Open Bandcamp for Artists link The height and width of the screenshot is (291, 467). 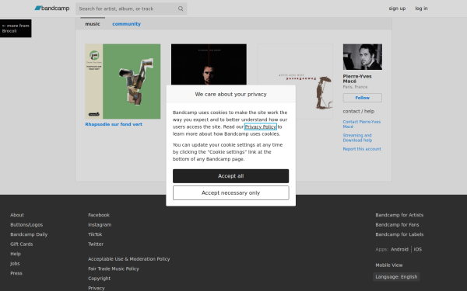399,215
